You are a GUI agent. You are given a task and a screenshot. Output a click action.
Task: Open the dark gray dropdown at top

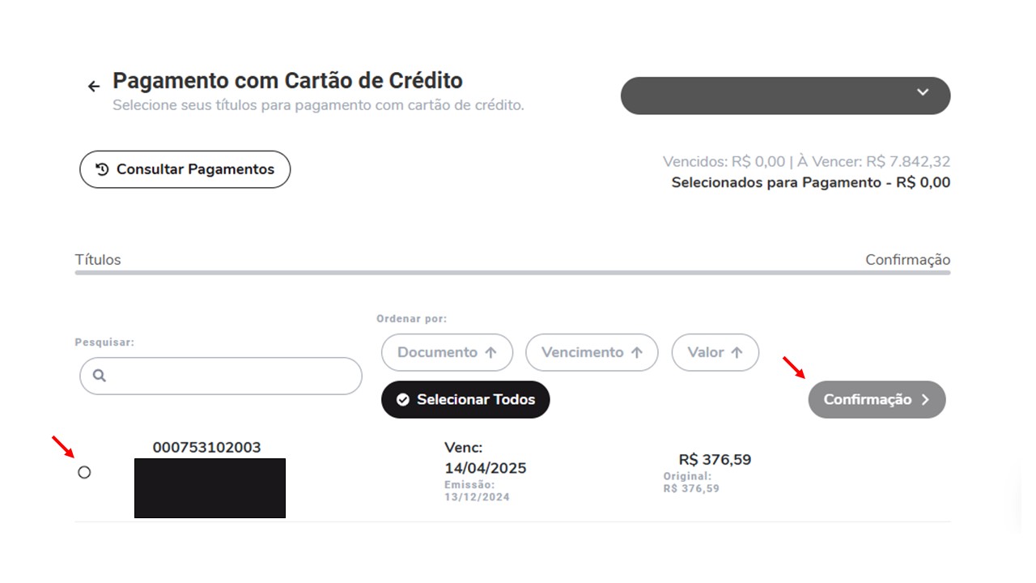pos(785,96)
